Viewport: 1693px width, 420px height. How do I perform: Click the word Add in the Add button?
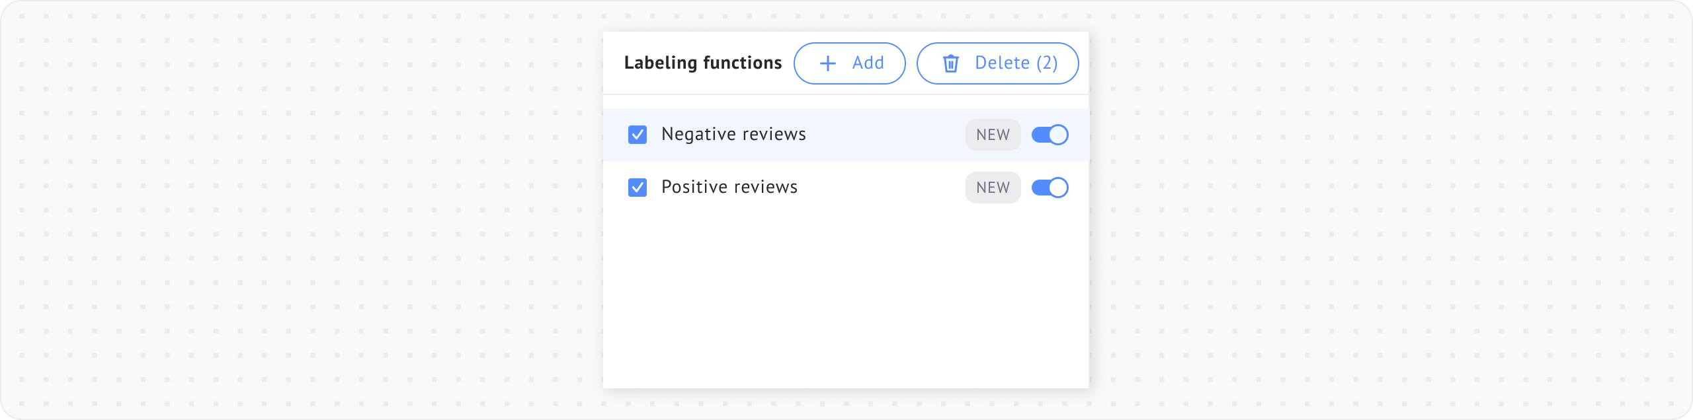click(x=868, y=63)
